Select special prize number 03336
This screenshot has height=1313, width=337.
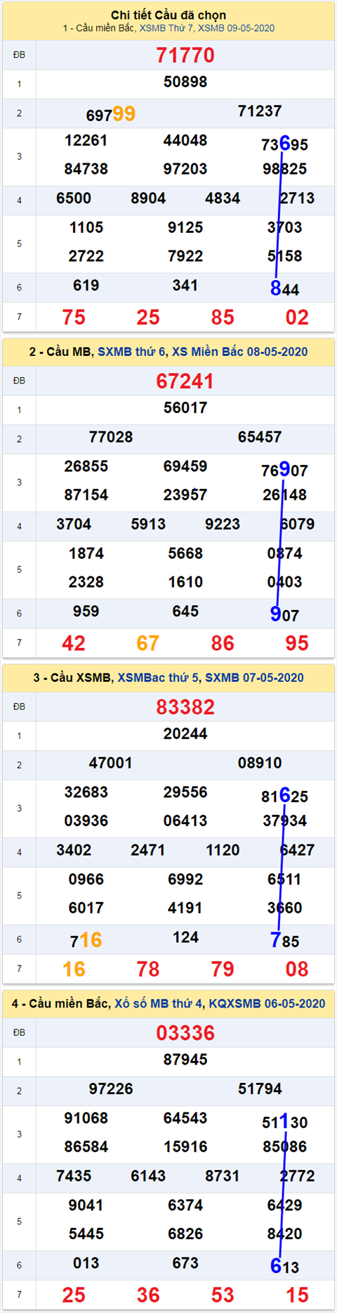(185, 1032)
